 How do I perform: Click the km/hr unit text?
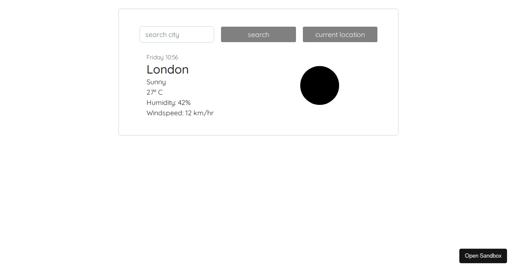tap(204, 113)
